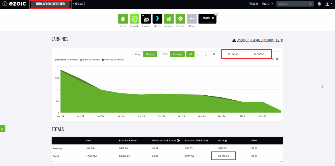The height and width of the screenshot is (166, 335).
Task: Filter by mobile phone device icon
Action: [x=198, y=54]
